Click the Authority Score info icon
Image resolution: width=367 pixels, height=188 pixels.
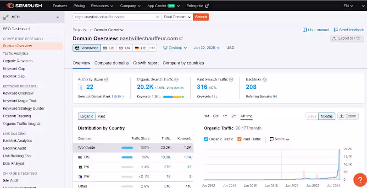(107, 79)
